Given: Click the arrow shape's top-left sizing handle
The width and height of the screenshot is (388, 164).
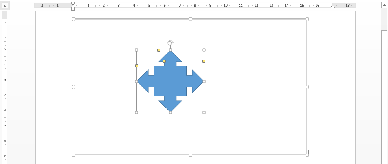Looking at the screenshot, I should pos(137,50).
